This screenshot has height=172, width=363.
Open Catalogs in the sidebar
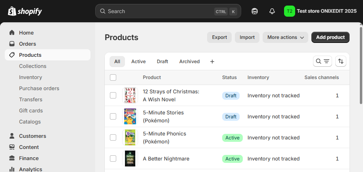tap(30, 122)
